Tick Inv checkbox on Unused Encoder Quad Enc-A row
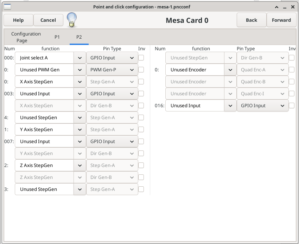Screen dimensions: 299x244 pos(292,70)
